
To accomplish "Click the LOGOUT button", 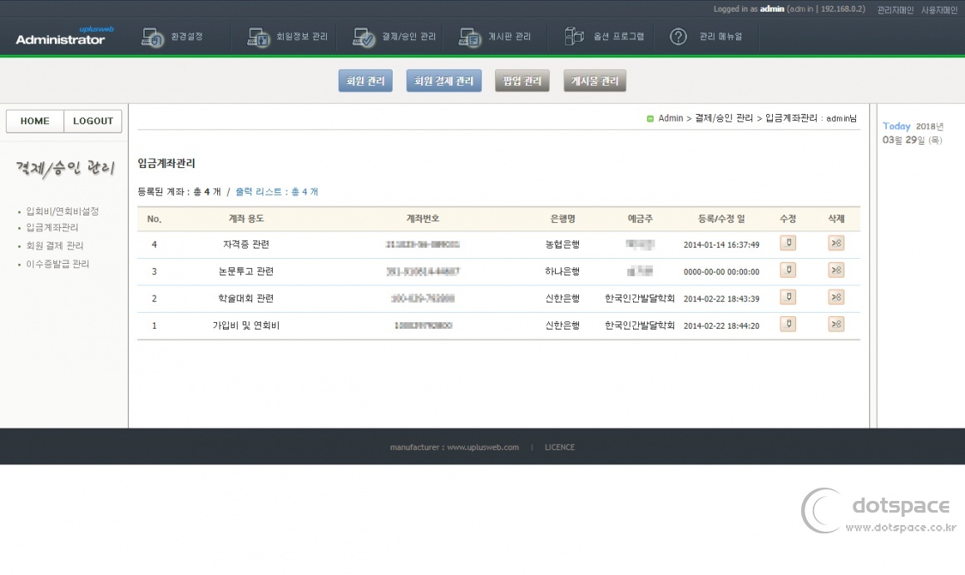I will 93,121.
